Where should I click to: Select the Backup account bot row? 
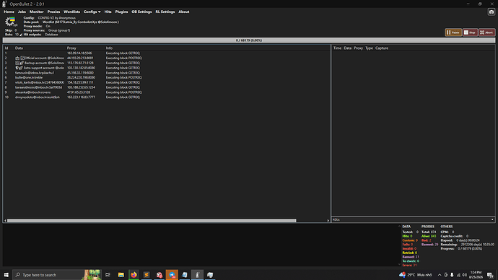tap(167, 63)
